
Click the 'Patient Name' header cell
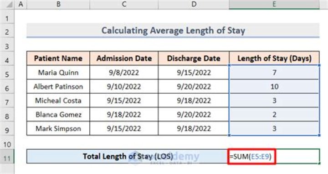[x=58, y=58]
